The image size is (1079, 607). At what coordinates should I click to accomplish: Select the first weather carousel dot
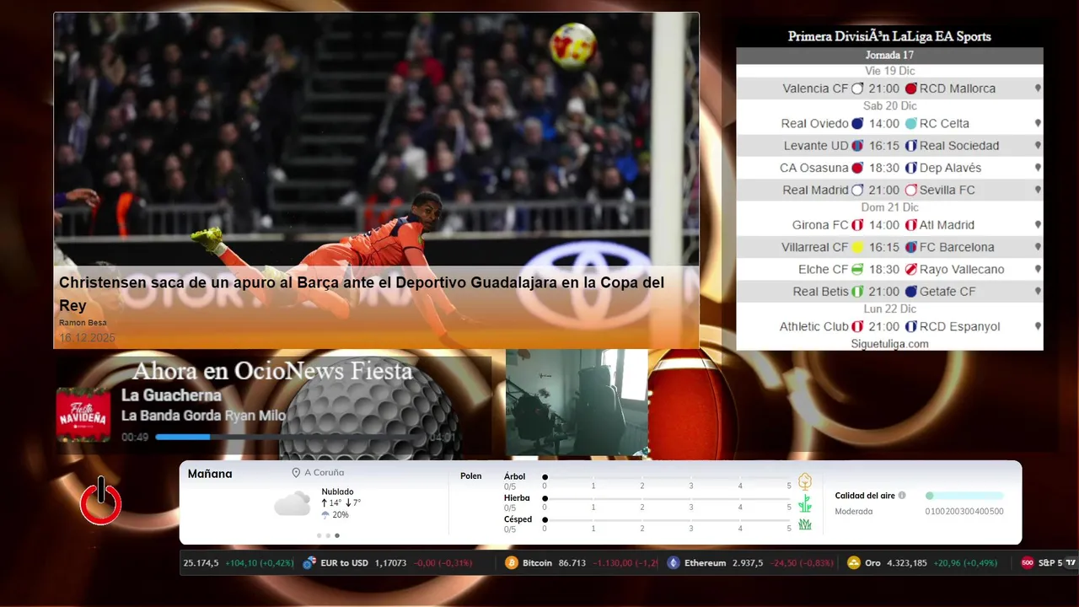319,535
